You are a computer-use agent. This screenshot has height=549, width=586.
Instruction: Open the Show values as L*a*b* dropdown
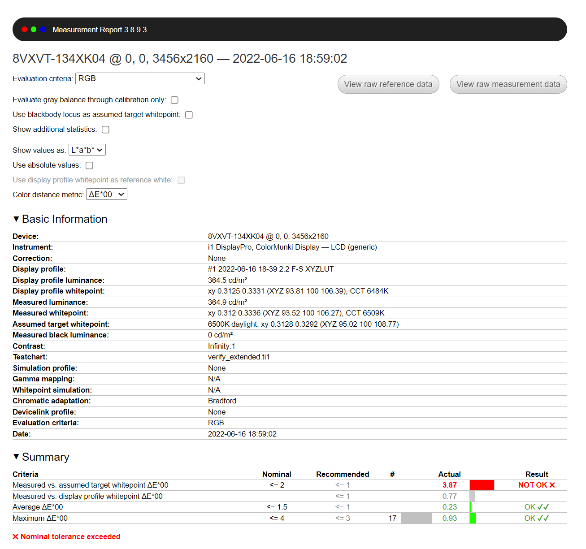(x=87, y=150)
